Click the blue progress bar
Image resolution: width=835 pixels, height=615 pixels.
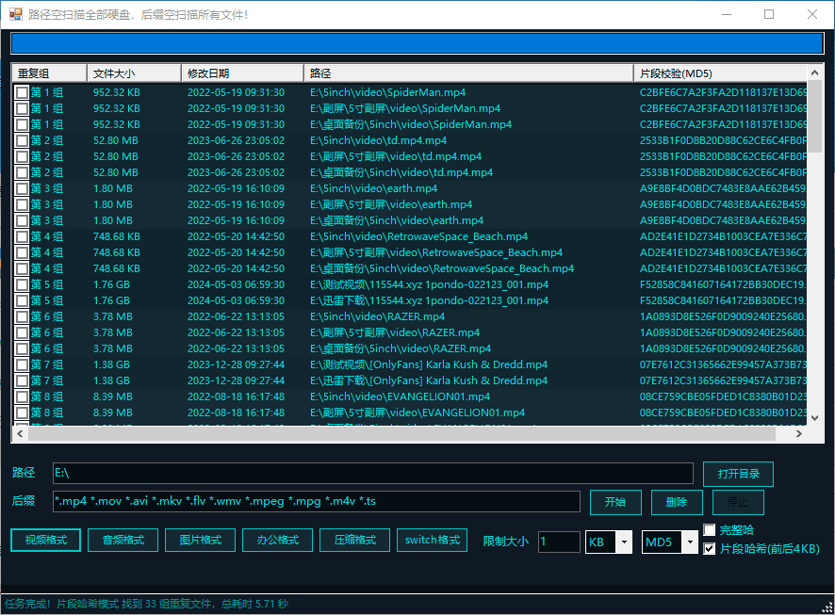coord(417,43)
